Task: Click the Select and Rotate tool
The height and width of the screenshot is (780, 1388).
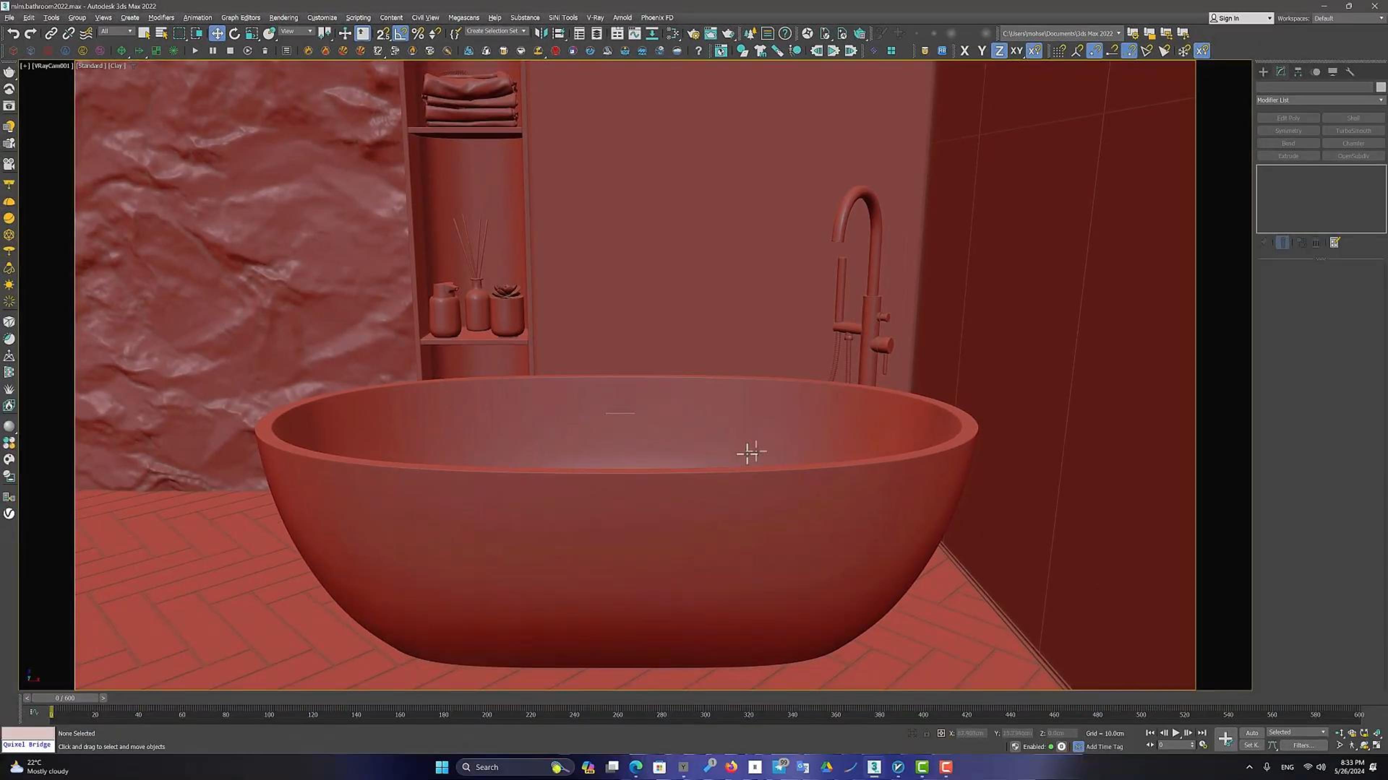Action: click(x=234, y=33)
